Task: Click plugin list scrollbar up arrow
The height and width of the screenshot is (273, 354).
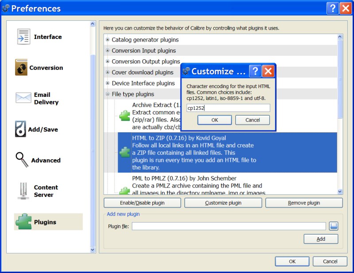Action: tap(340, 37)
